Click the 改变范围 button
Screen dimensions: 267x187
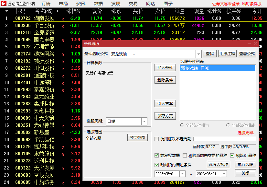coord(137,138)
